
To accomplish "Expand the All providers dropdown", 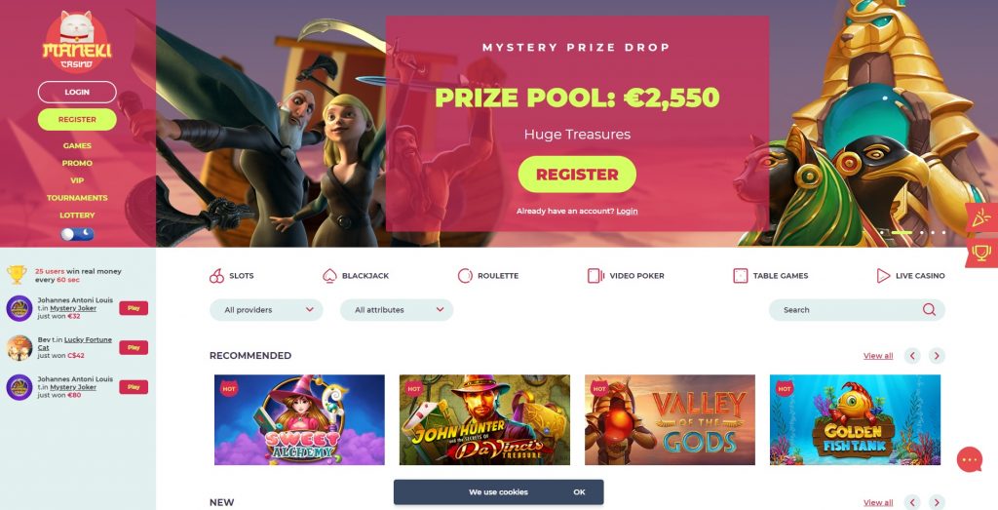I will (266, 310).
